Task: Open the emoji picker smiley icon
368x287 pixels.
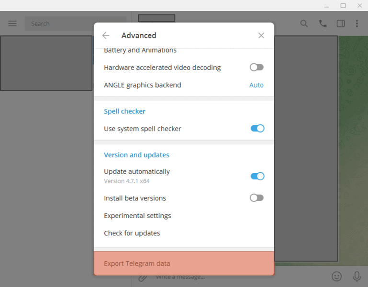Action: pyautogui.click(x=337, y=276)
